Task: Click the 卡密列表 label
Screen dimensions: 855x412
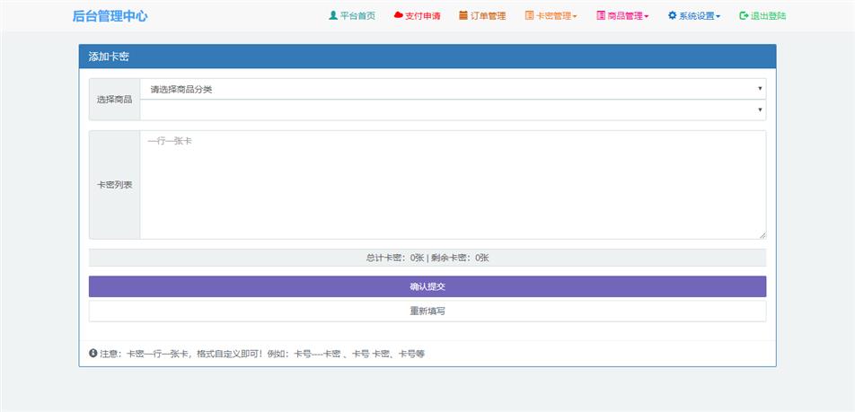Action: 115,185
